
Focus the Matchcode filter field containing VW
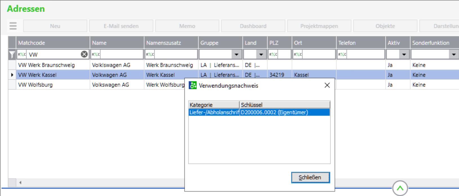tap(54, 54)
